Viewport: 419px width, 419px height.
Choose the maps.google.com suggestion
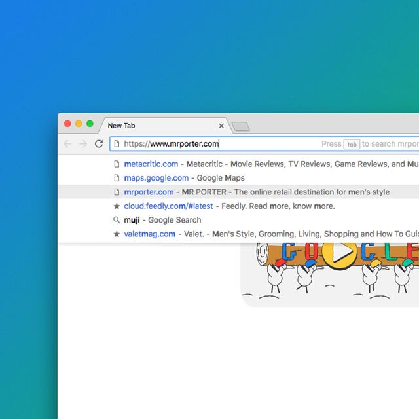(x=238, y=178)
